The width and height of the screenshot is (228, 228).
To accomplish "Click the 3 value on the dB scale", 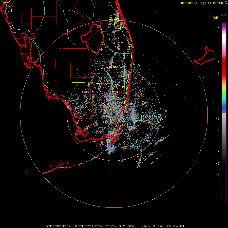I will pos(219,73).
